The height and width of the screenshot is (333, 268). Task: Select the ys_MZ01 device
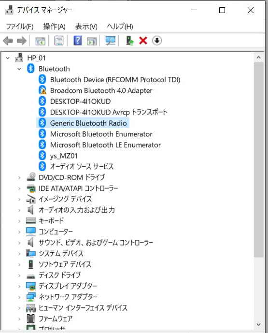pos(64,156)
